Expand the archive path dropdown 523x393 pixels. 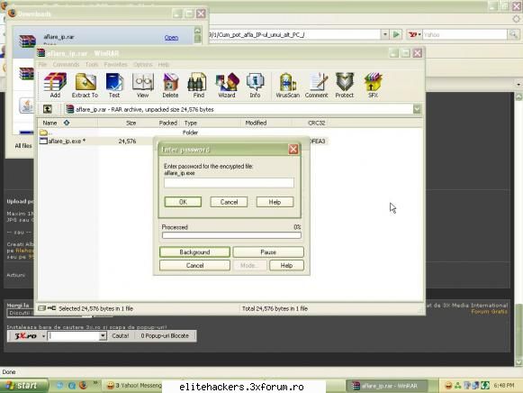point(417,109)
